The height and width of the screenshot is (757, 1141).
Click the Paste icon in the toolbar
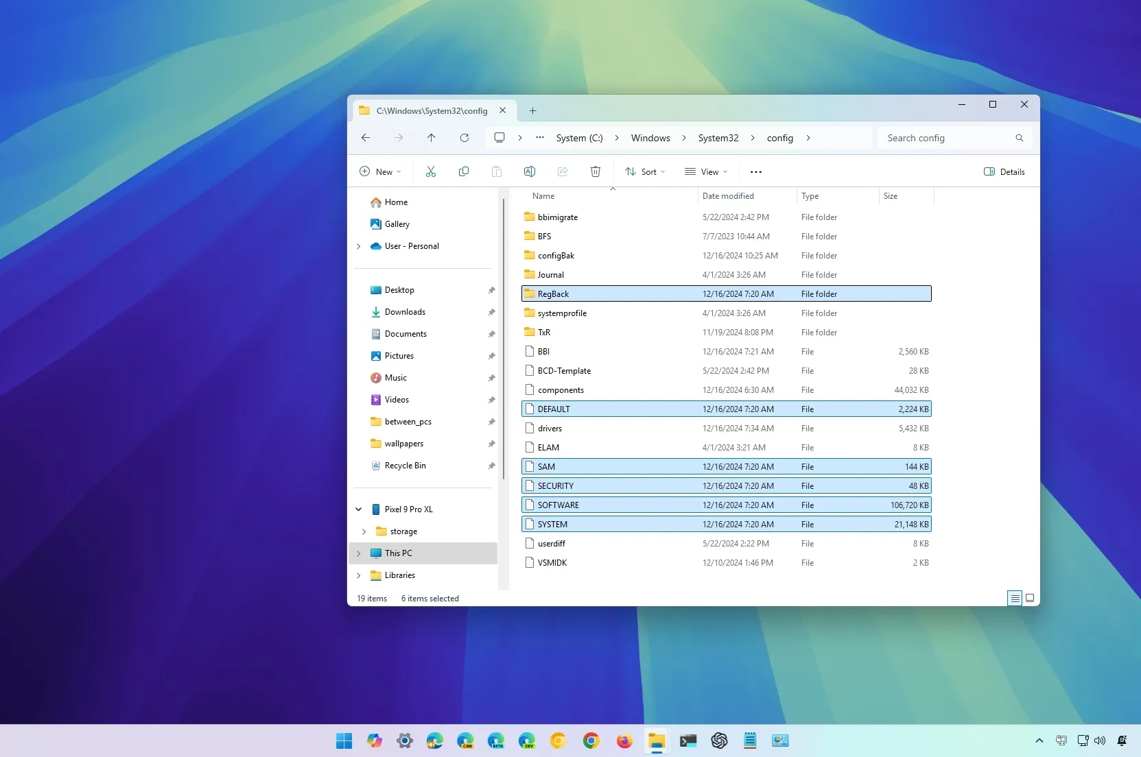(497, 171)
